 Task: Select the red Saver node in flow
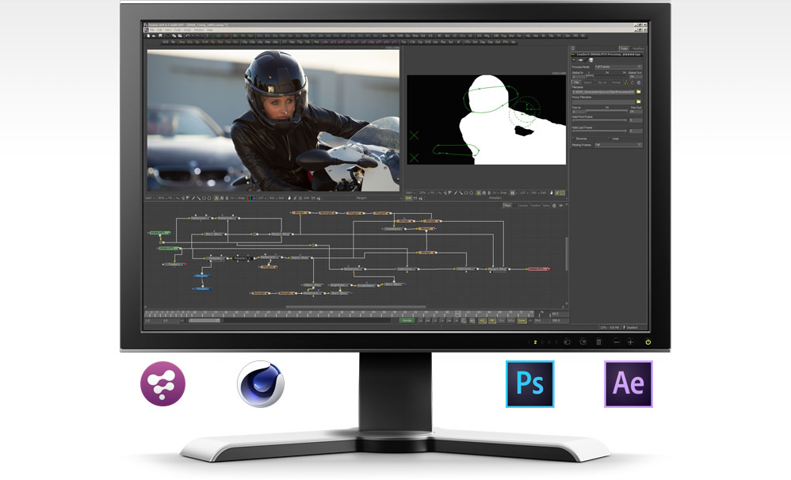tap(538, 269)
